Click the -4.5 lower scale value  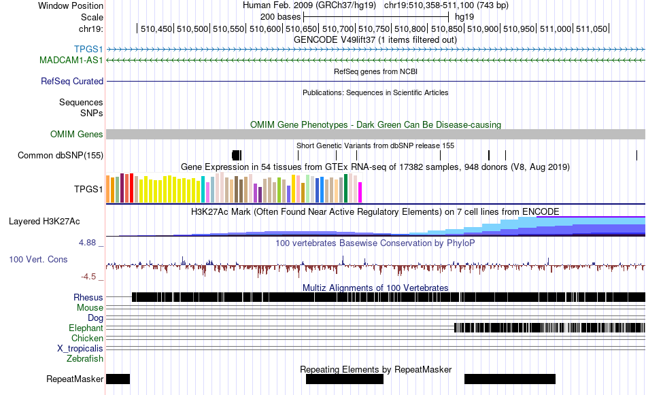click(x=88, y=277)
